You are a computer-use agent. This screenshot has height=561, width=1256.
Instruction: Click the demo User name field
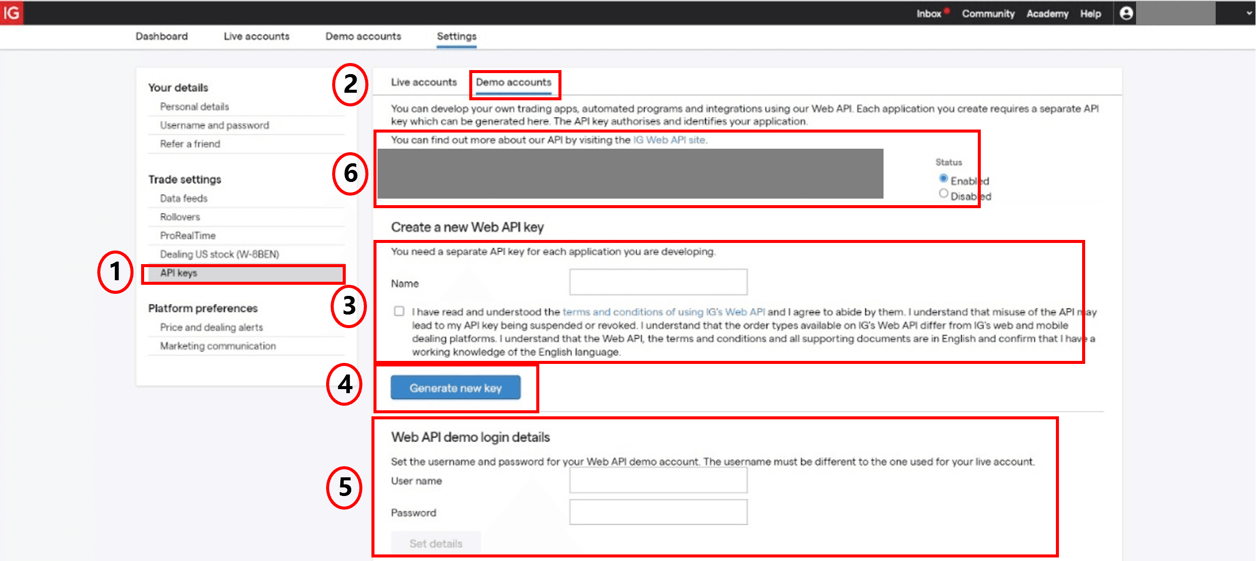658,480
